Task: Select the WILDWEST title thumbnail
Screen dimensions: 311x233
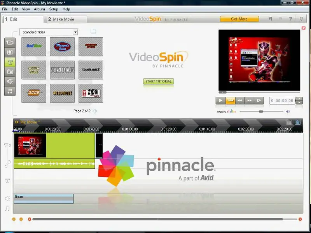Action: click(x=62, y=93)
